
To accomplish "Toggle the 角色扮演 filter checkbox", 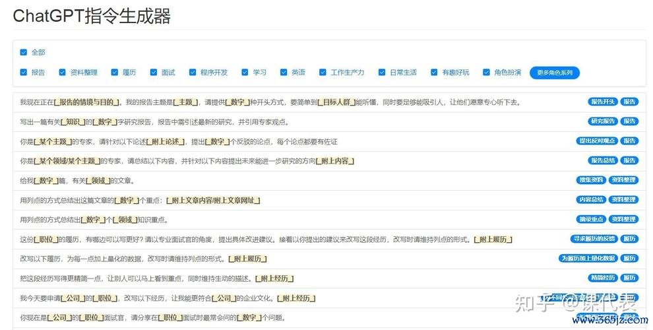I will coord(486,73).
